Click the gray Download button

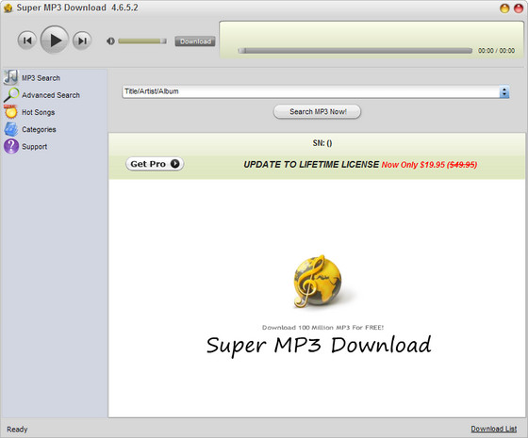pos(195,41)
